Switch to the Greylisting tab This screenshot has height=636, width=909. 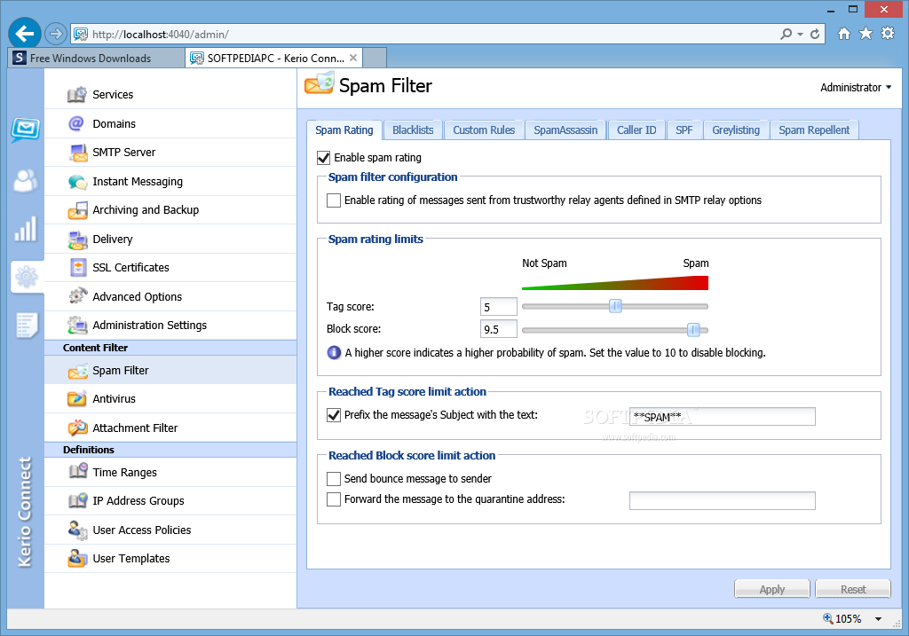(736, 130)
